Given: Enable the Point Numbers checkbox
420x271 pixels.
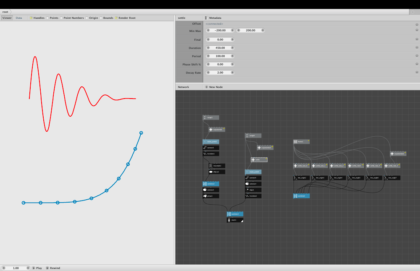Looking at the screenshot, I should tap(61, 18).
